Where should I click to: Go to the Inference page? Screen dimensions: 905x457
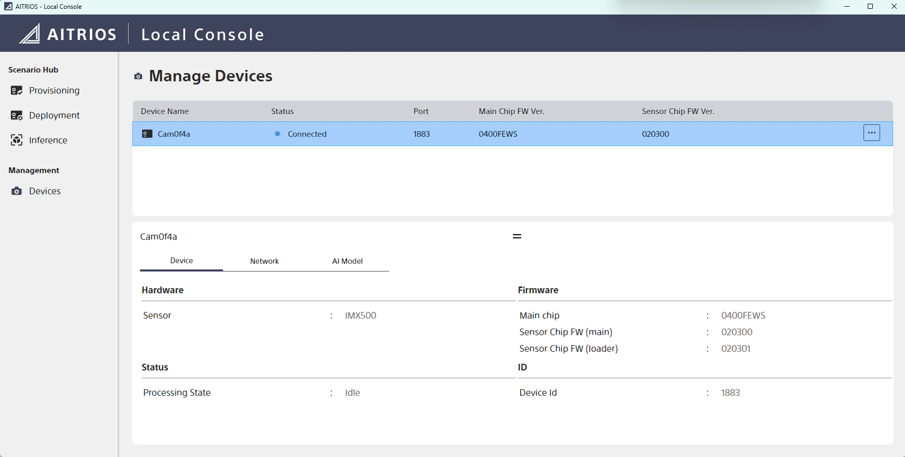(48, 140)
